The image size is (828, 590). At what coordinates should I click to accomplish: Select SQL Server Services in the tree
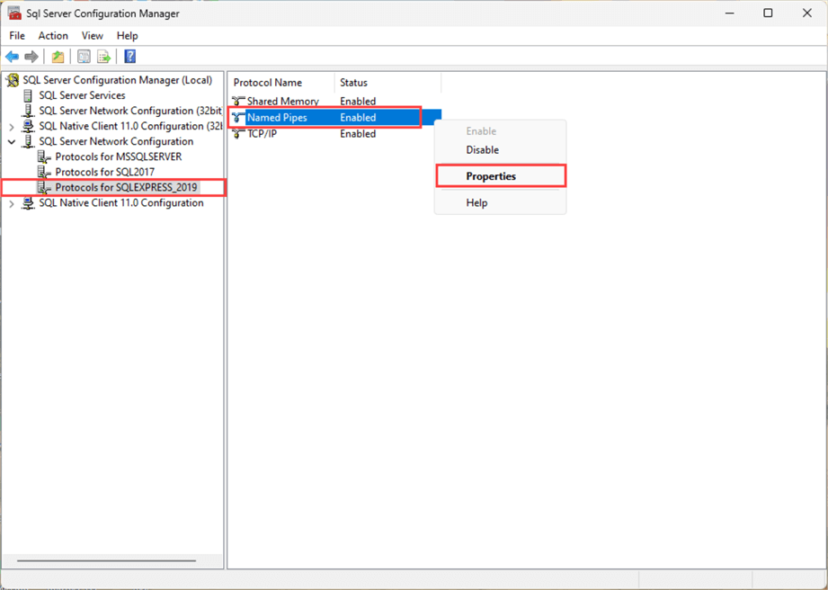(82, 95)
